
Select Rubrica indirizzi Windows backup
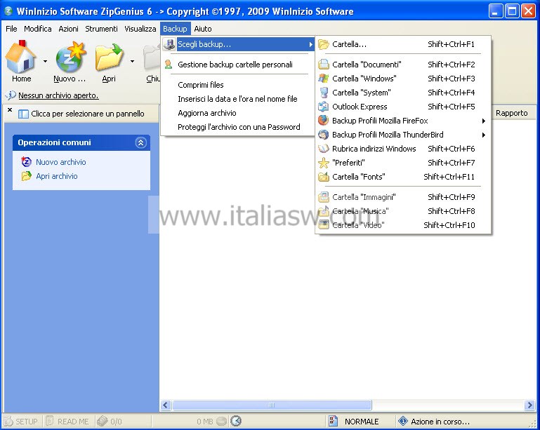click(403, 149)
